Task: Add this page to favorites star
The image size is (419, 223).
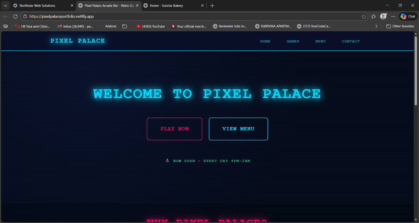Action: 363,16
